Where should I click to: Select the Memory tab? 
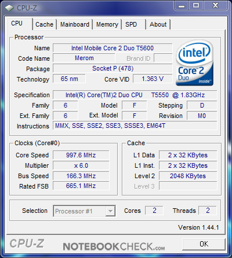[x=107, y=24]
